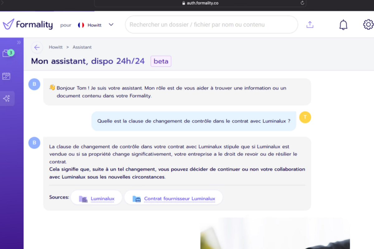Image resolution: width=374 pixels, height=249 pixels.
Task: Click the waving hand emoji
Action: point(52,88)
